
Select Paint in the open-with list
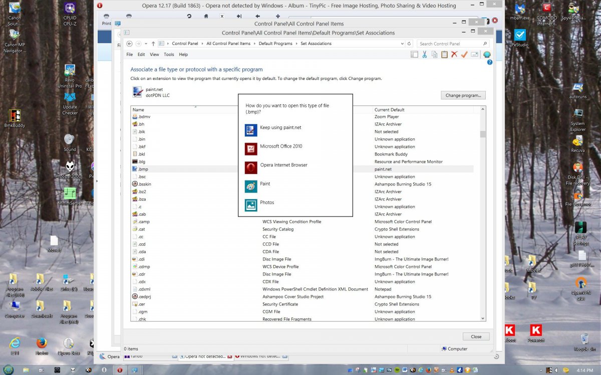pos(295,186)
